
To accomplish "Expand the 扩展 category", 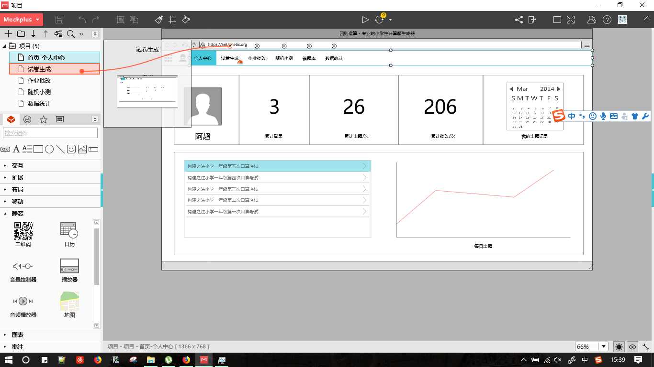I will pos(50,177).
